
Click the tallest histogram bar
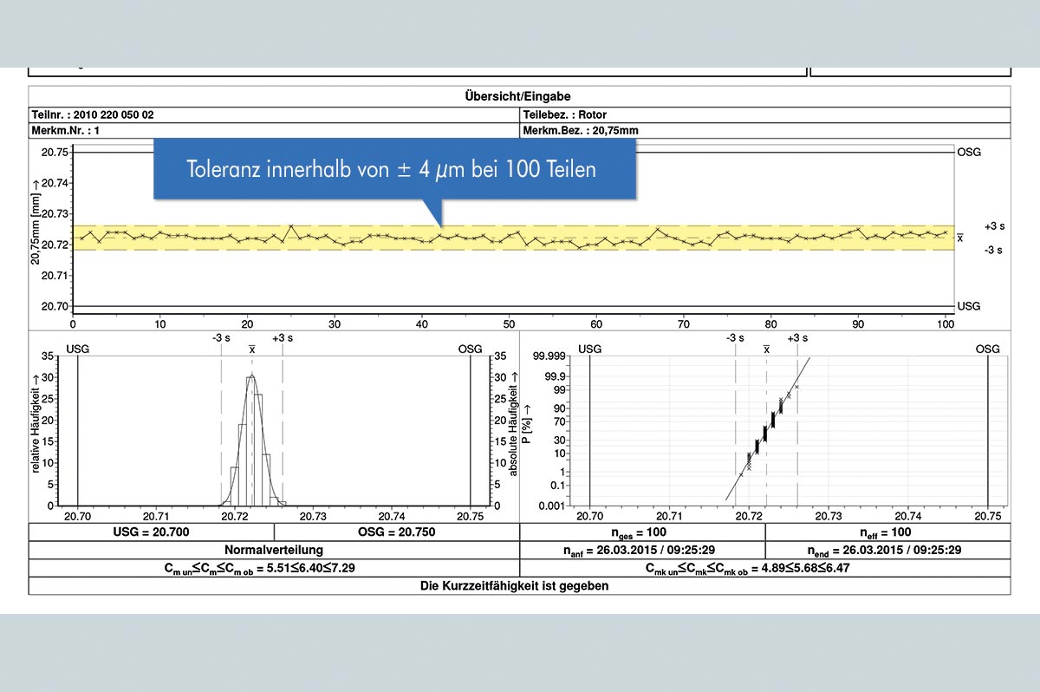pyautogui.click(x=251, y=442)
